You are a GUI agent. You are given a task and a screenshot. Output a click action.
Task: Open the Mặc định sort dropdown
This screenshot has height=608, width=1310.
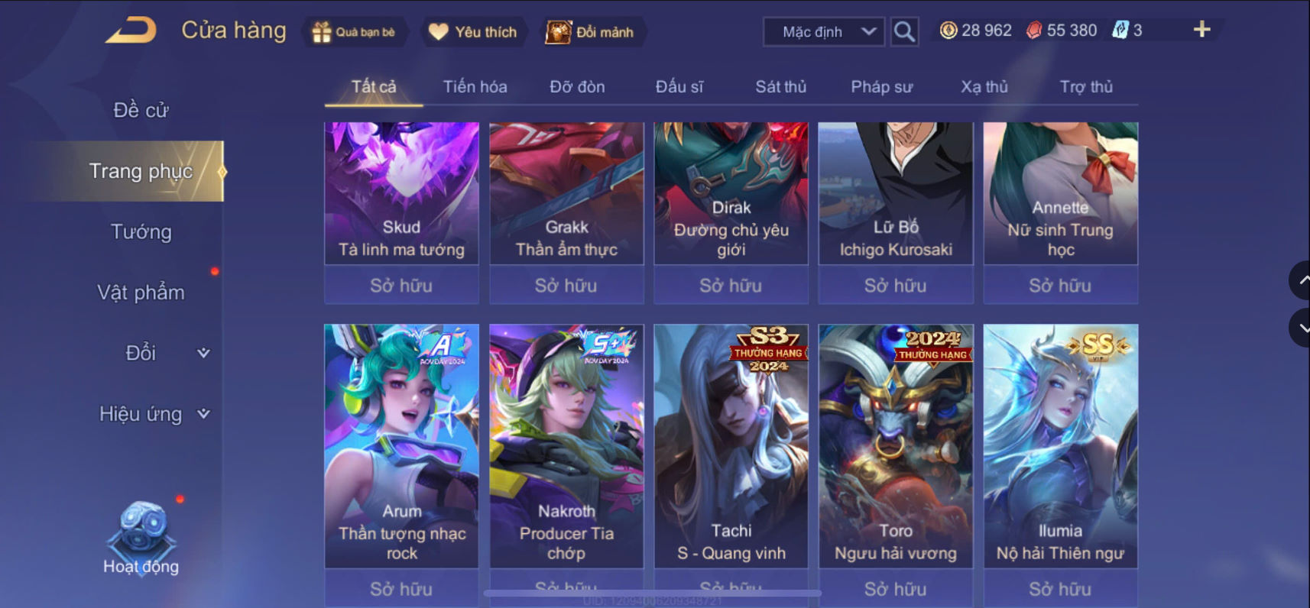click(824, 32)
